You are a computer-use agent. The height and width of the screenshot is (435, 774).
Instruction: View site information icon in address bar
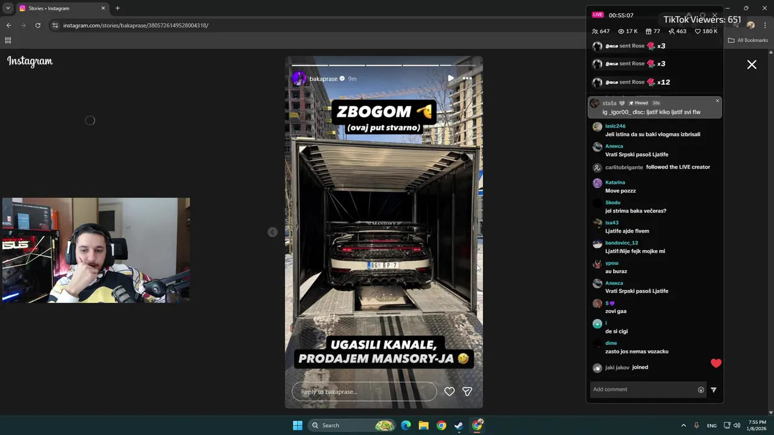point(55,25)
